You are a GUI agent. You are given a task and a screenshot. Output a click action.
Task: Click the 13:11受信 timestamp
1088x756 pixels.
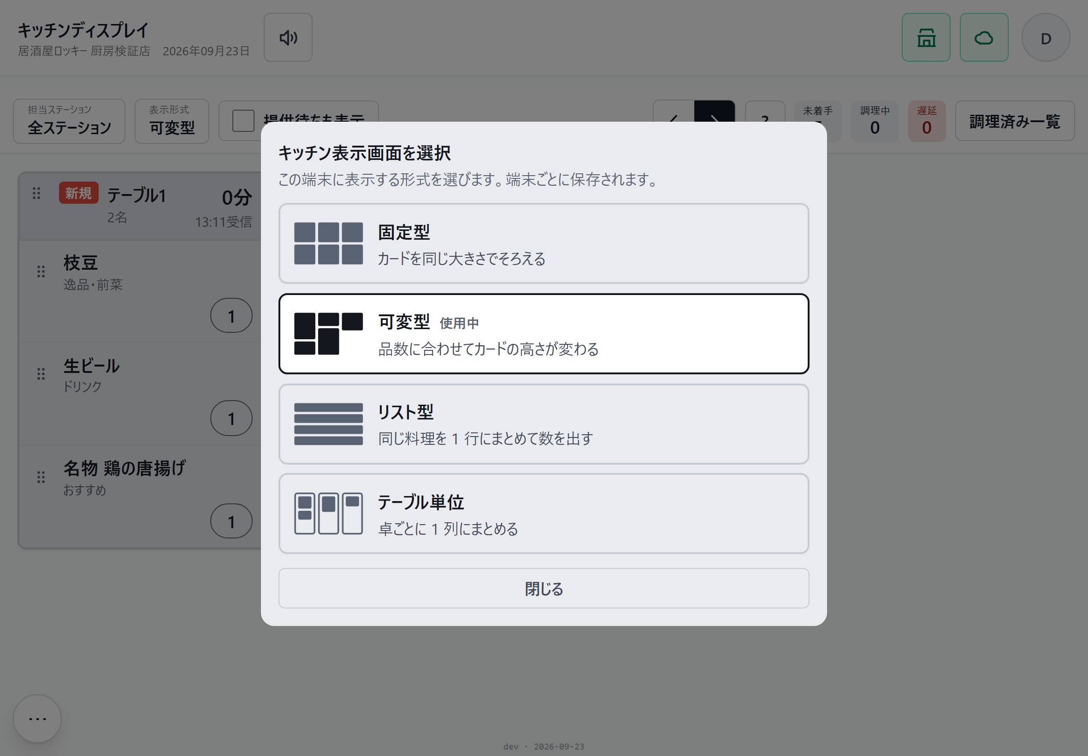pyautogui.click(x=224, y=222)
